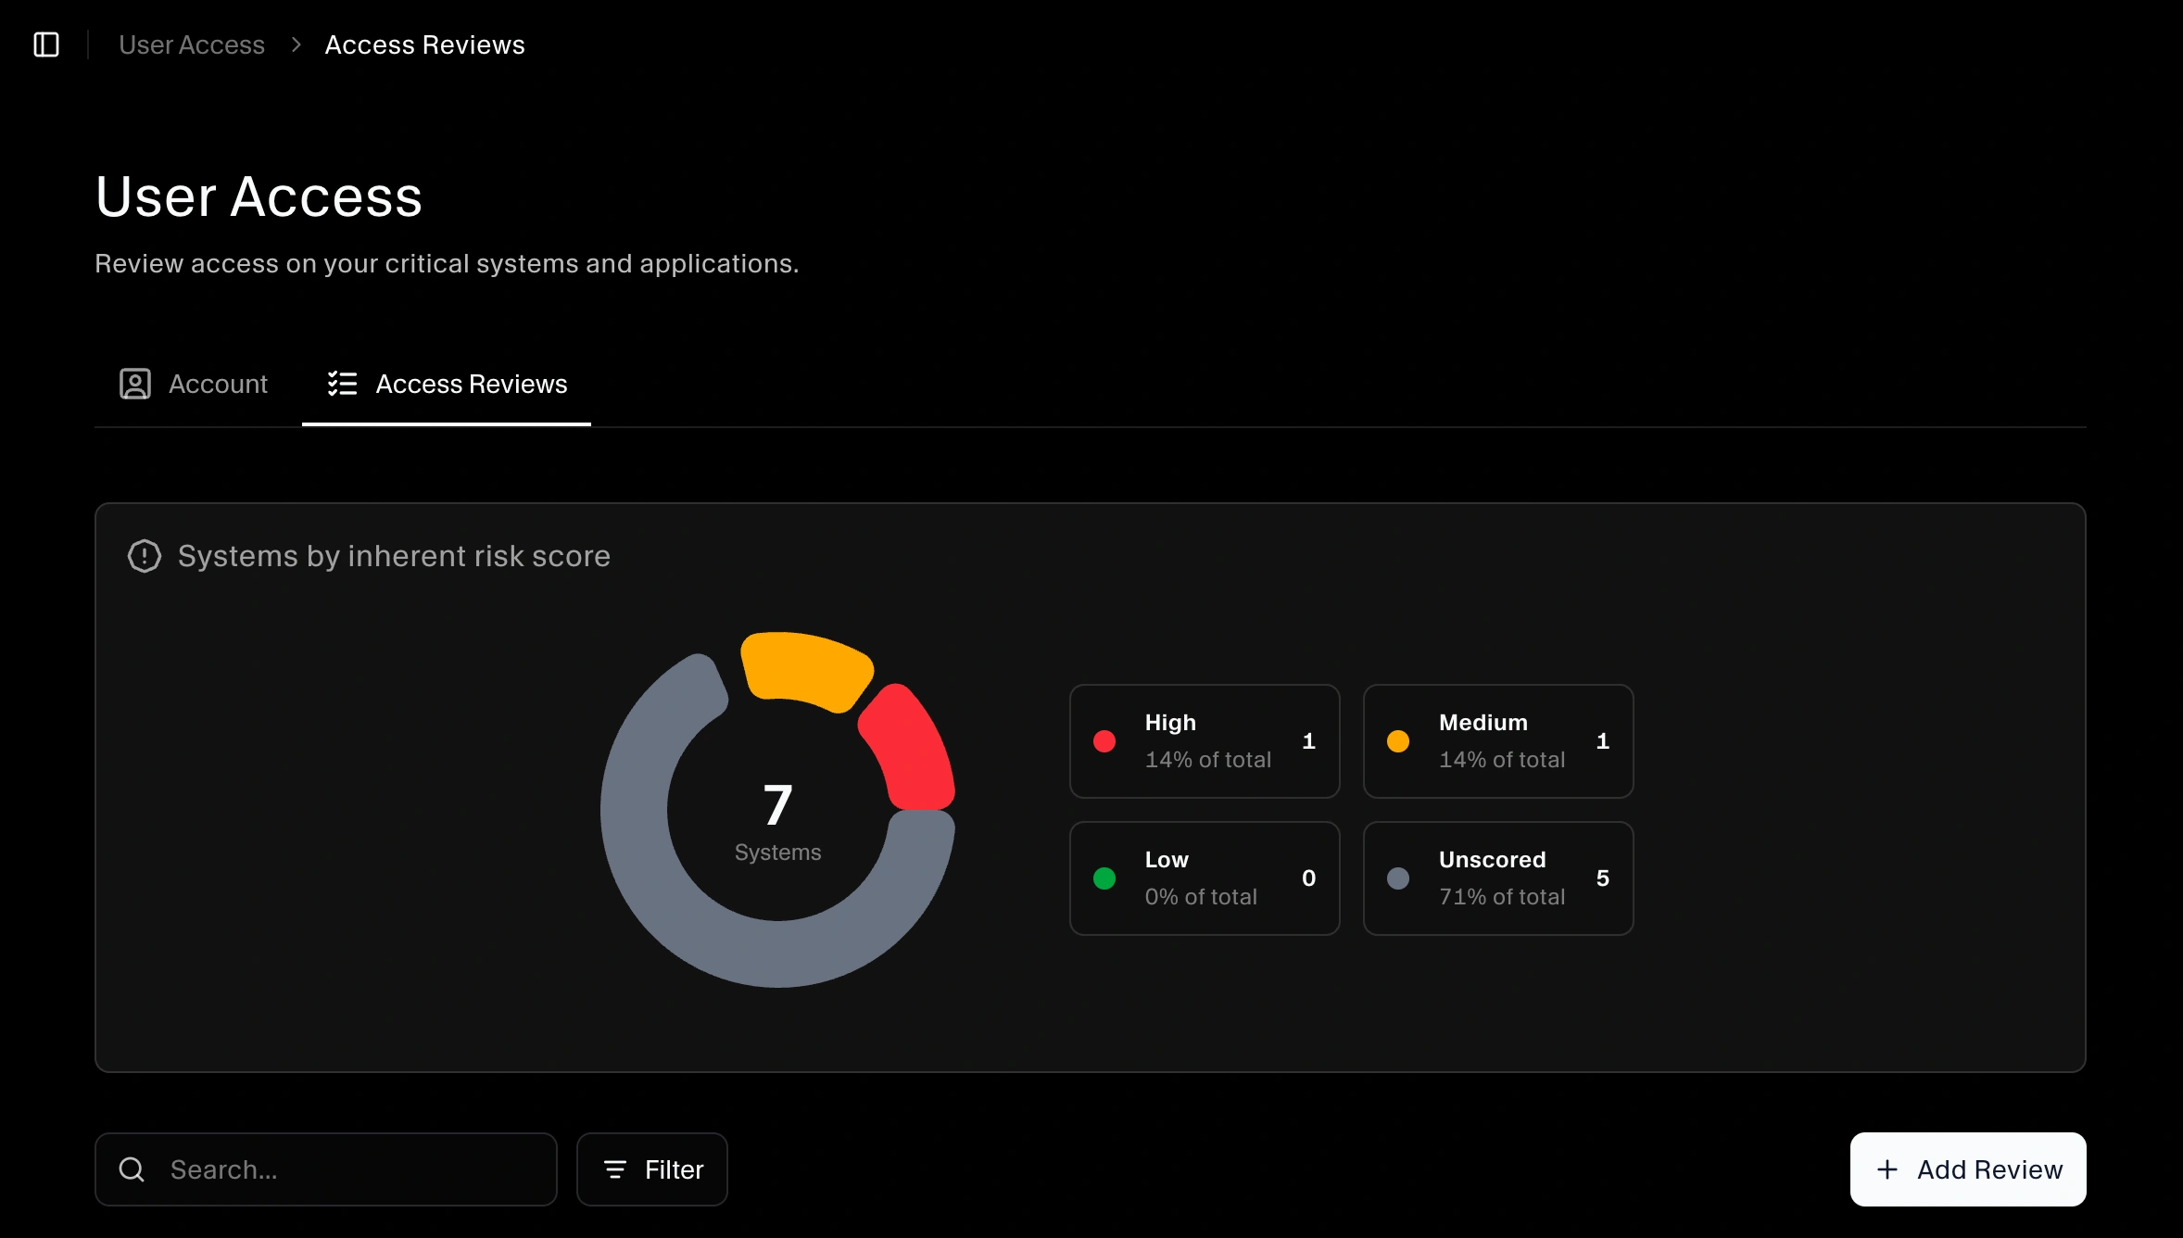
Task: Expand the breadcrumb chevron after User Access
Action: (296, 44)
